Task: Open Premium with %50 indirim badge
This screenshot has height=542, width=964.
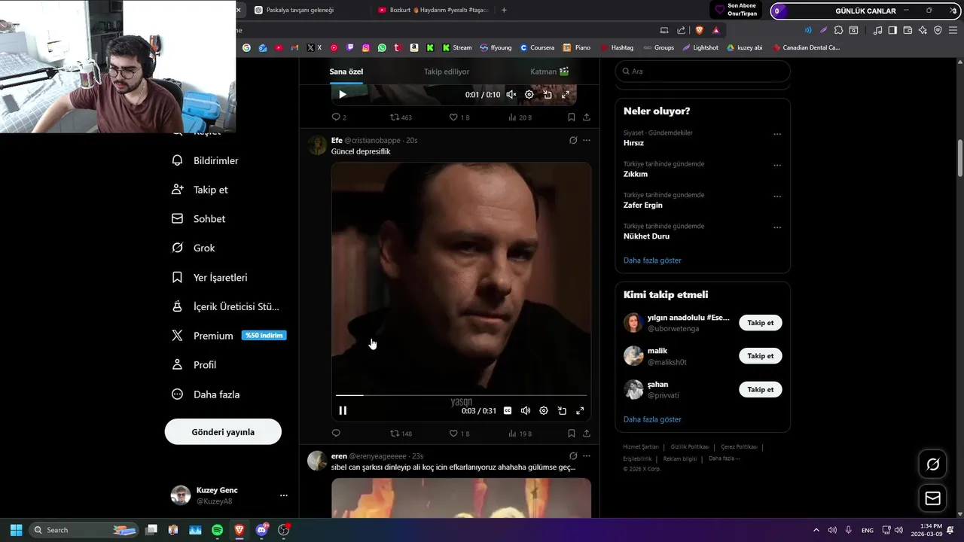Action: pos(229,336)
